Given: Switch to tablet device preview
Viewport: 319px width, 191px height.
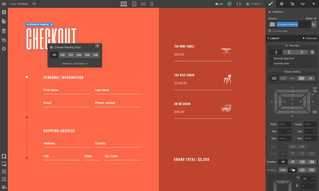Looking at the screenshot, I should point(134,4).
